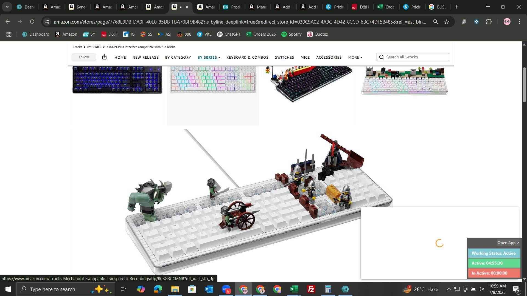
Task: Open the ACCESSORIES store tab
Action: [x=329, y=58]
